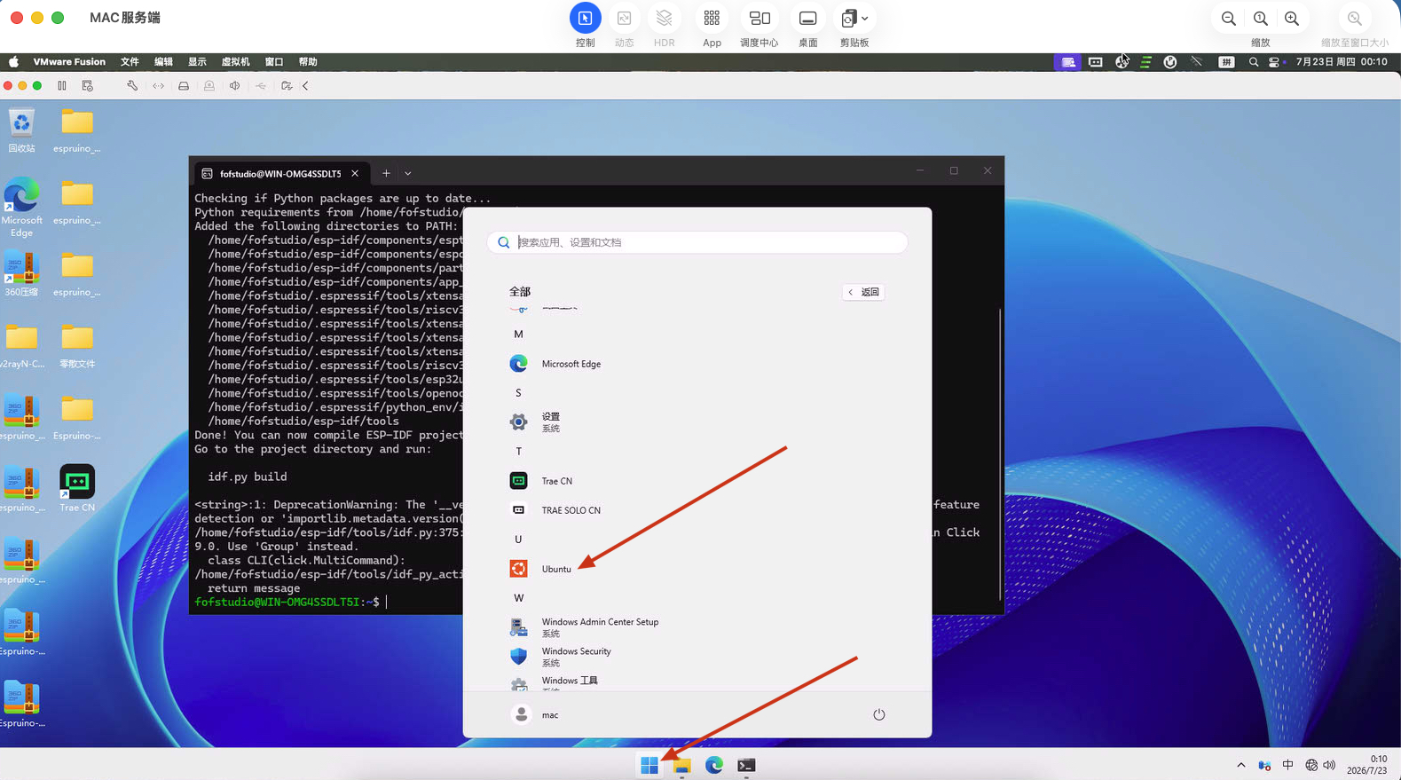Select the letter S group header
This screenshot has height=780, width=1401.
pos(518,393)
